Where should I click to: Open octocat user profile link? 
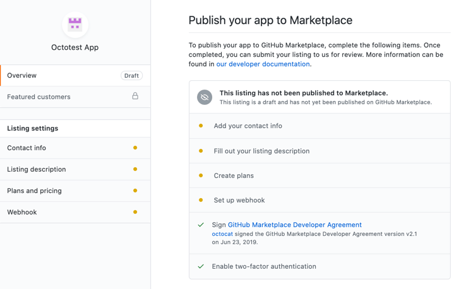tap(222, 234)
